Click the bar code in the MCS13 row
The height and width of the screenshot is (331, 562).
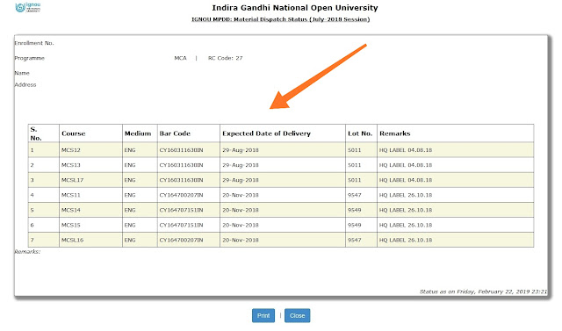click(181, 165)
